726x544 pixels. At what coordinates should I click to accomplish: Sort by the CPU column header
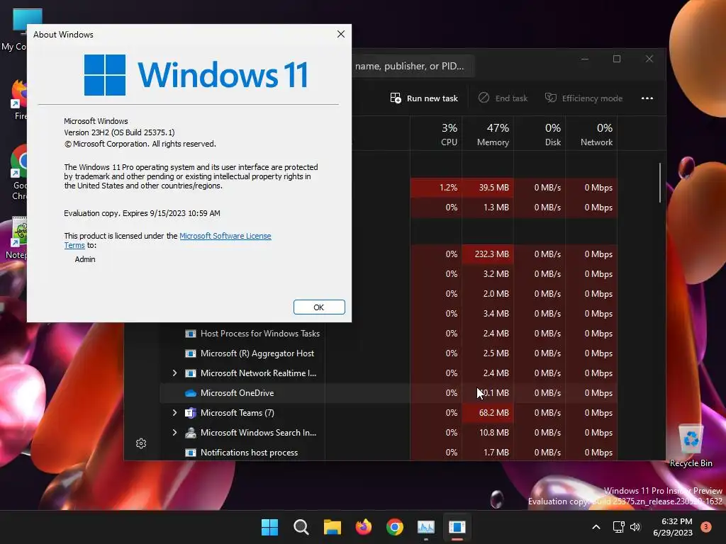tap(436, 134)
